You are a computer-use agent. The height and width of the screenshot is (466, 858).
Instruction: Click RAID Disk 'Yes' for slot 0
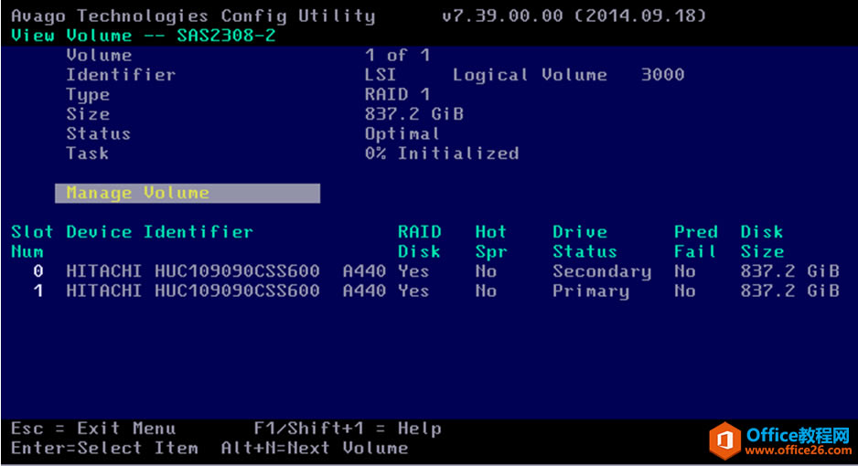413,271
